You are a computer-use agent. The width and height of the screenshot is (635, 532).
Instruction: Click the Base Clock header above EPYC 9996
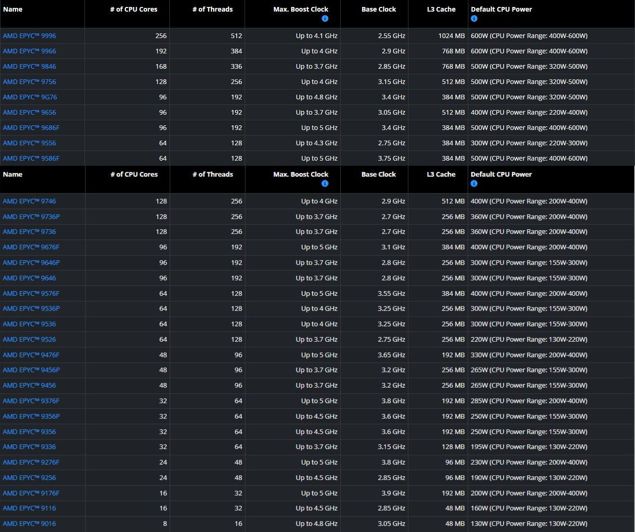click(x=379, y=9)
